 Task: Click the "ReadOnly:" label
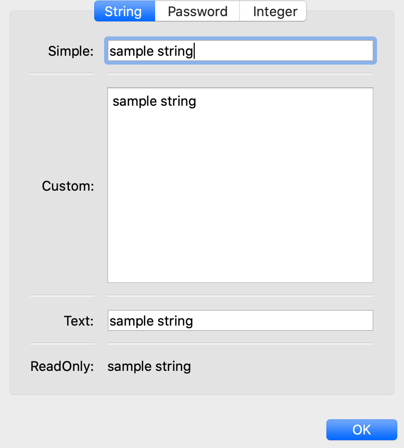point(62,366)
